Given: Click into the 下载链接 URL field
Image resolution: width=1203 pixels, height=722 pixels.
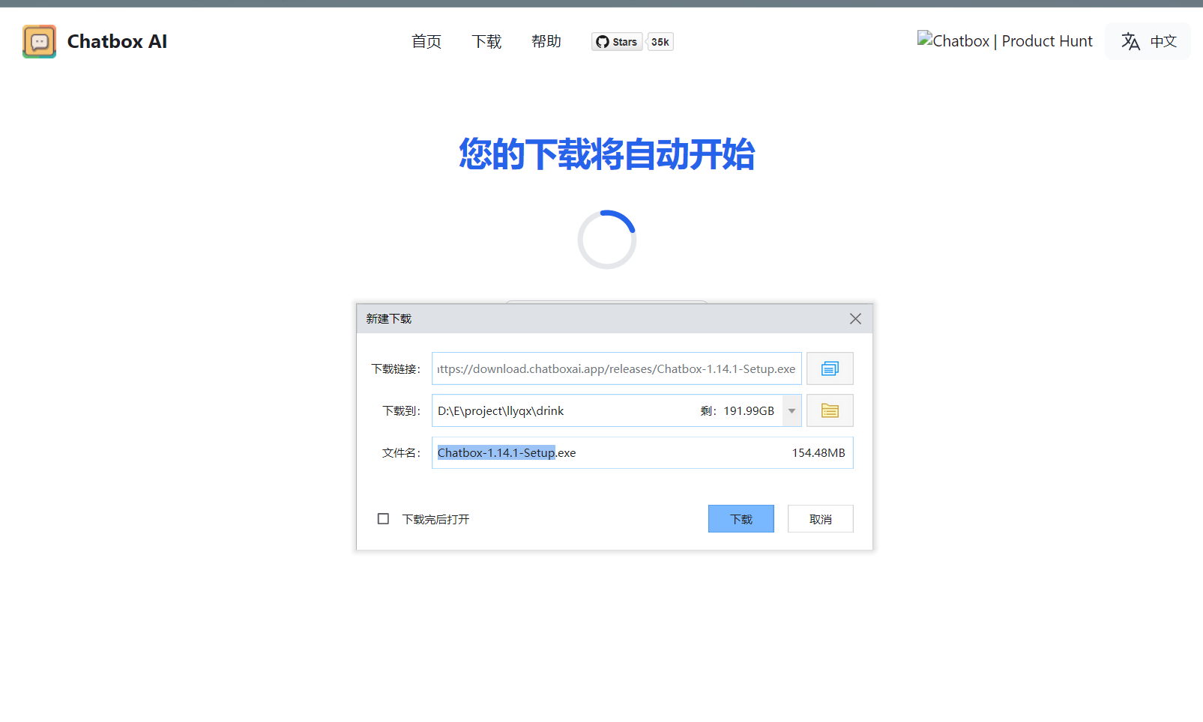Looking at the screenshot, I should pyautogui.click(x=616, y=368).
